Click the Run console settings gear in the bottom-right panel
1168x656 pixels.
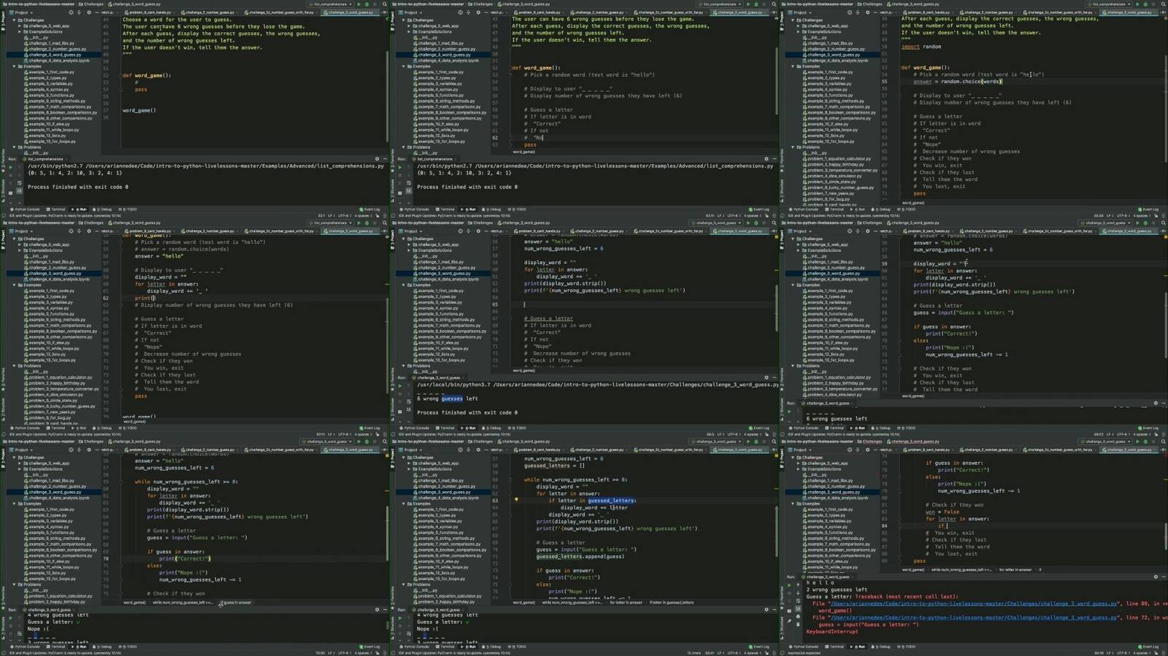[1156, 576]
